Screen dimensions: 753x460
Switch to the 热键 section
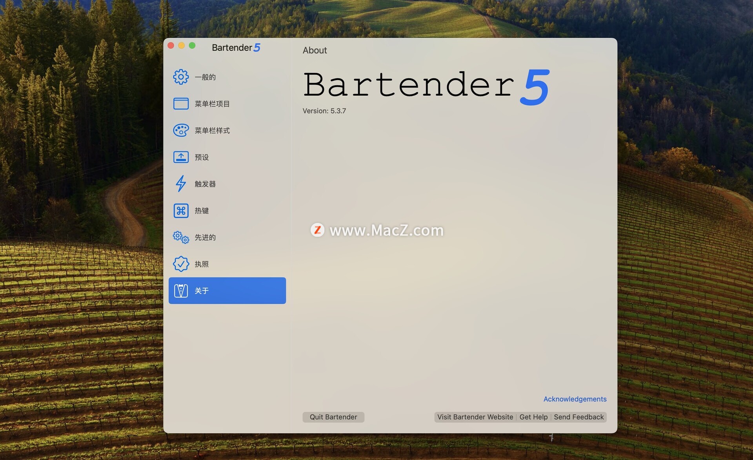(227, 210)
